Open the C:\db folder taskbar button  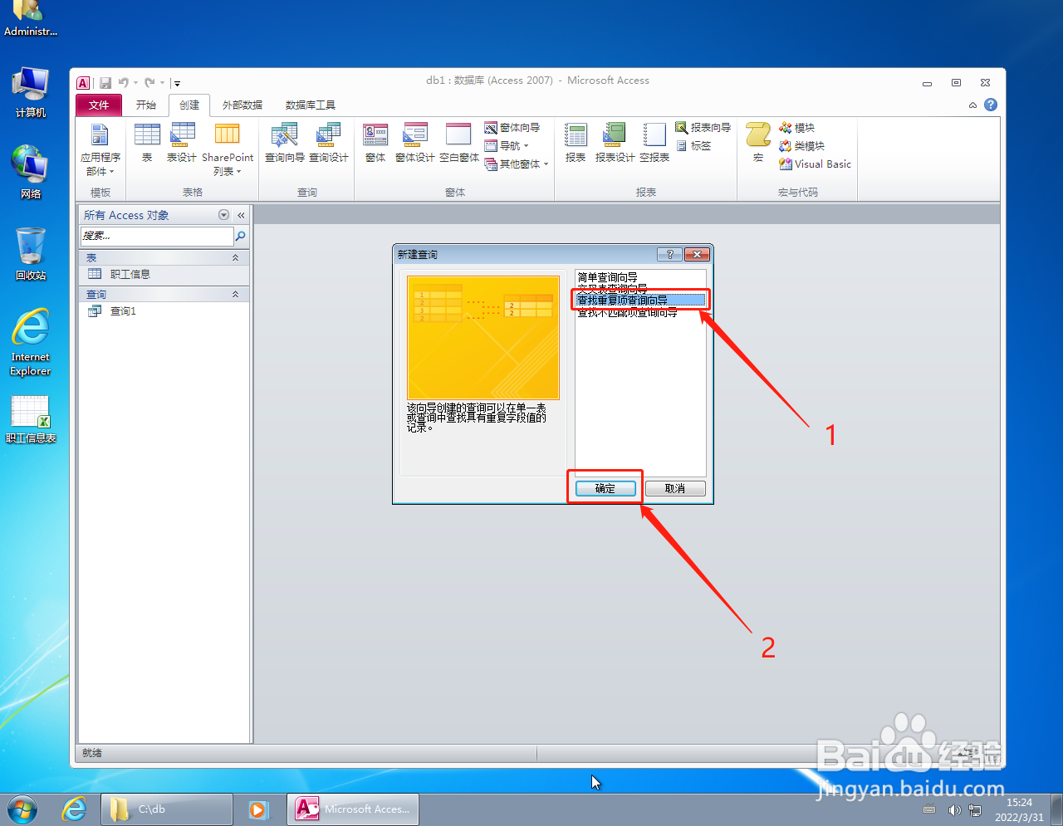(167, 809)
